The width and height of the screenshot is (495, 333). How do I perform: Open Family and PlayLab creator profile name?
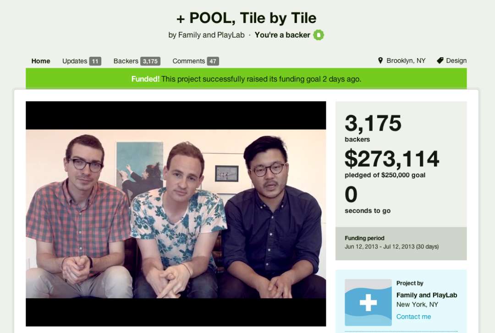[x=427, y=295]
